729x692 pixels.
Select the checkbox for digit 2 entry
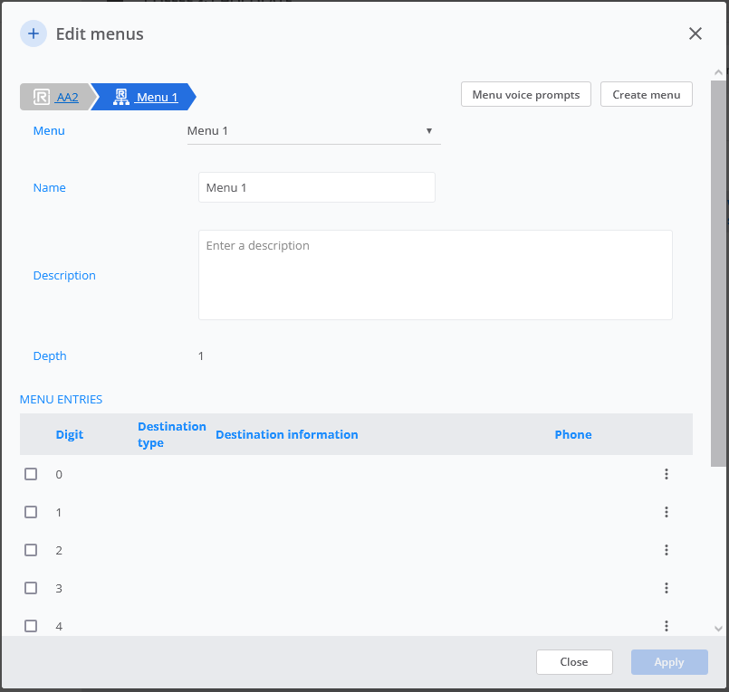31,550
